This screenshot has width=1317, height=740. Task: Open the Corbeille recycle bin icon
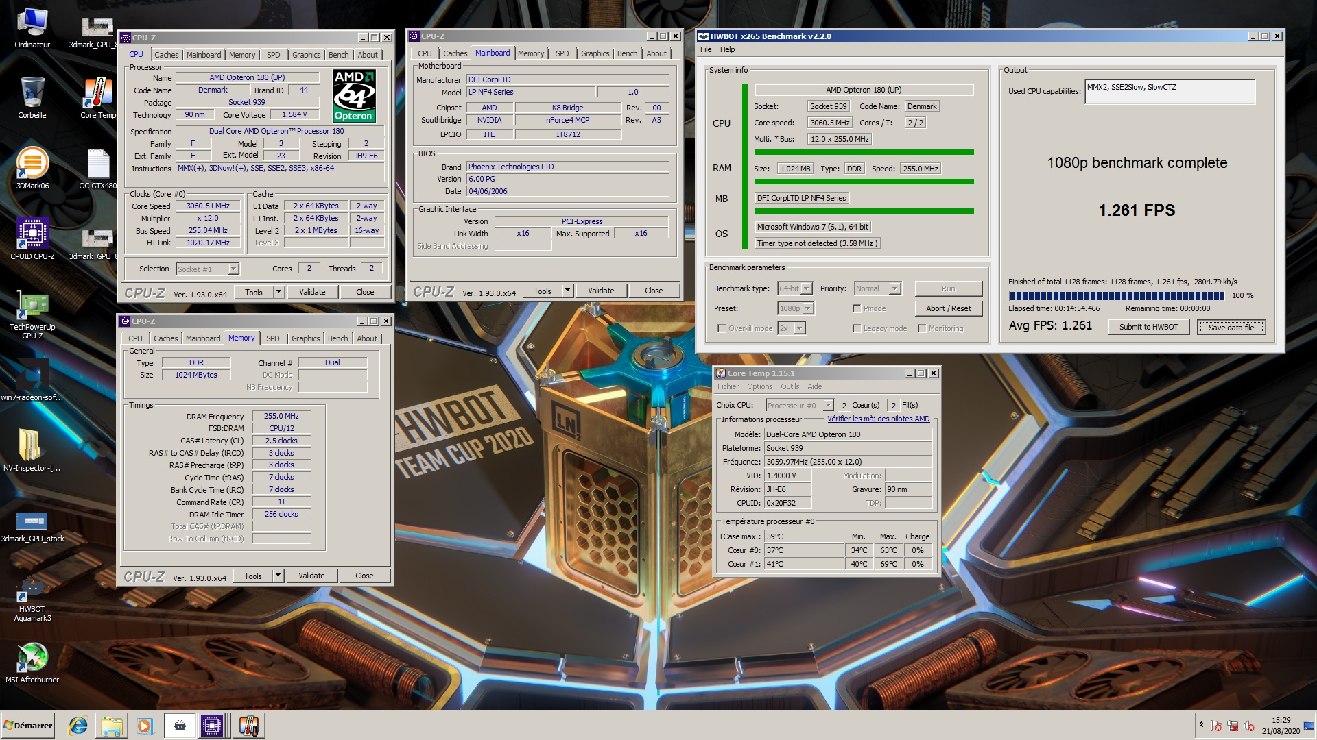click(32, 97)
